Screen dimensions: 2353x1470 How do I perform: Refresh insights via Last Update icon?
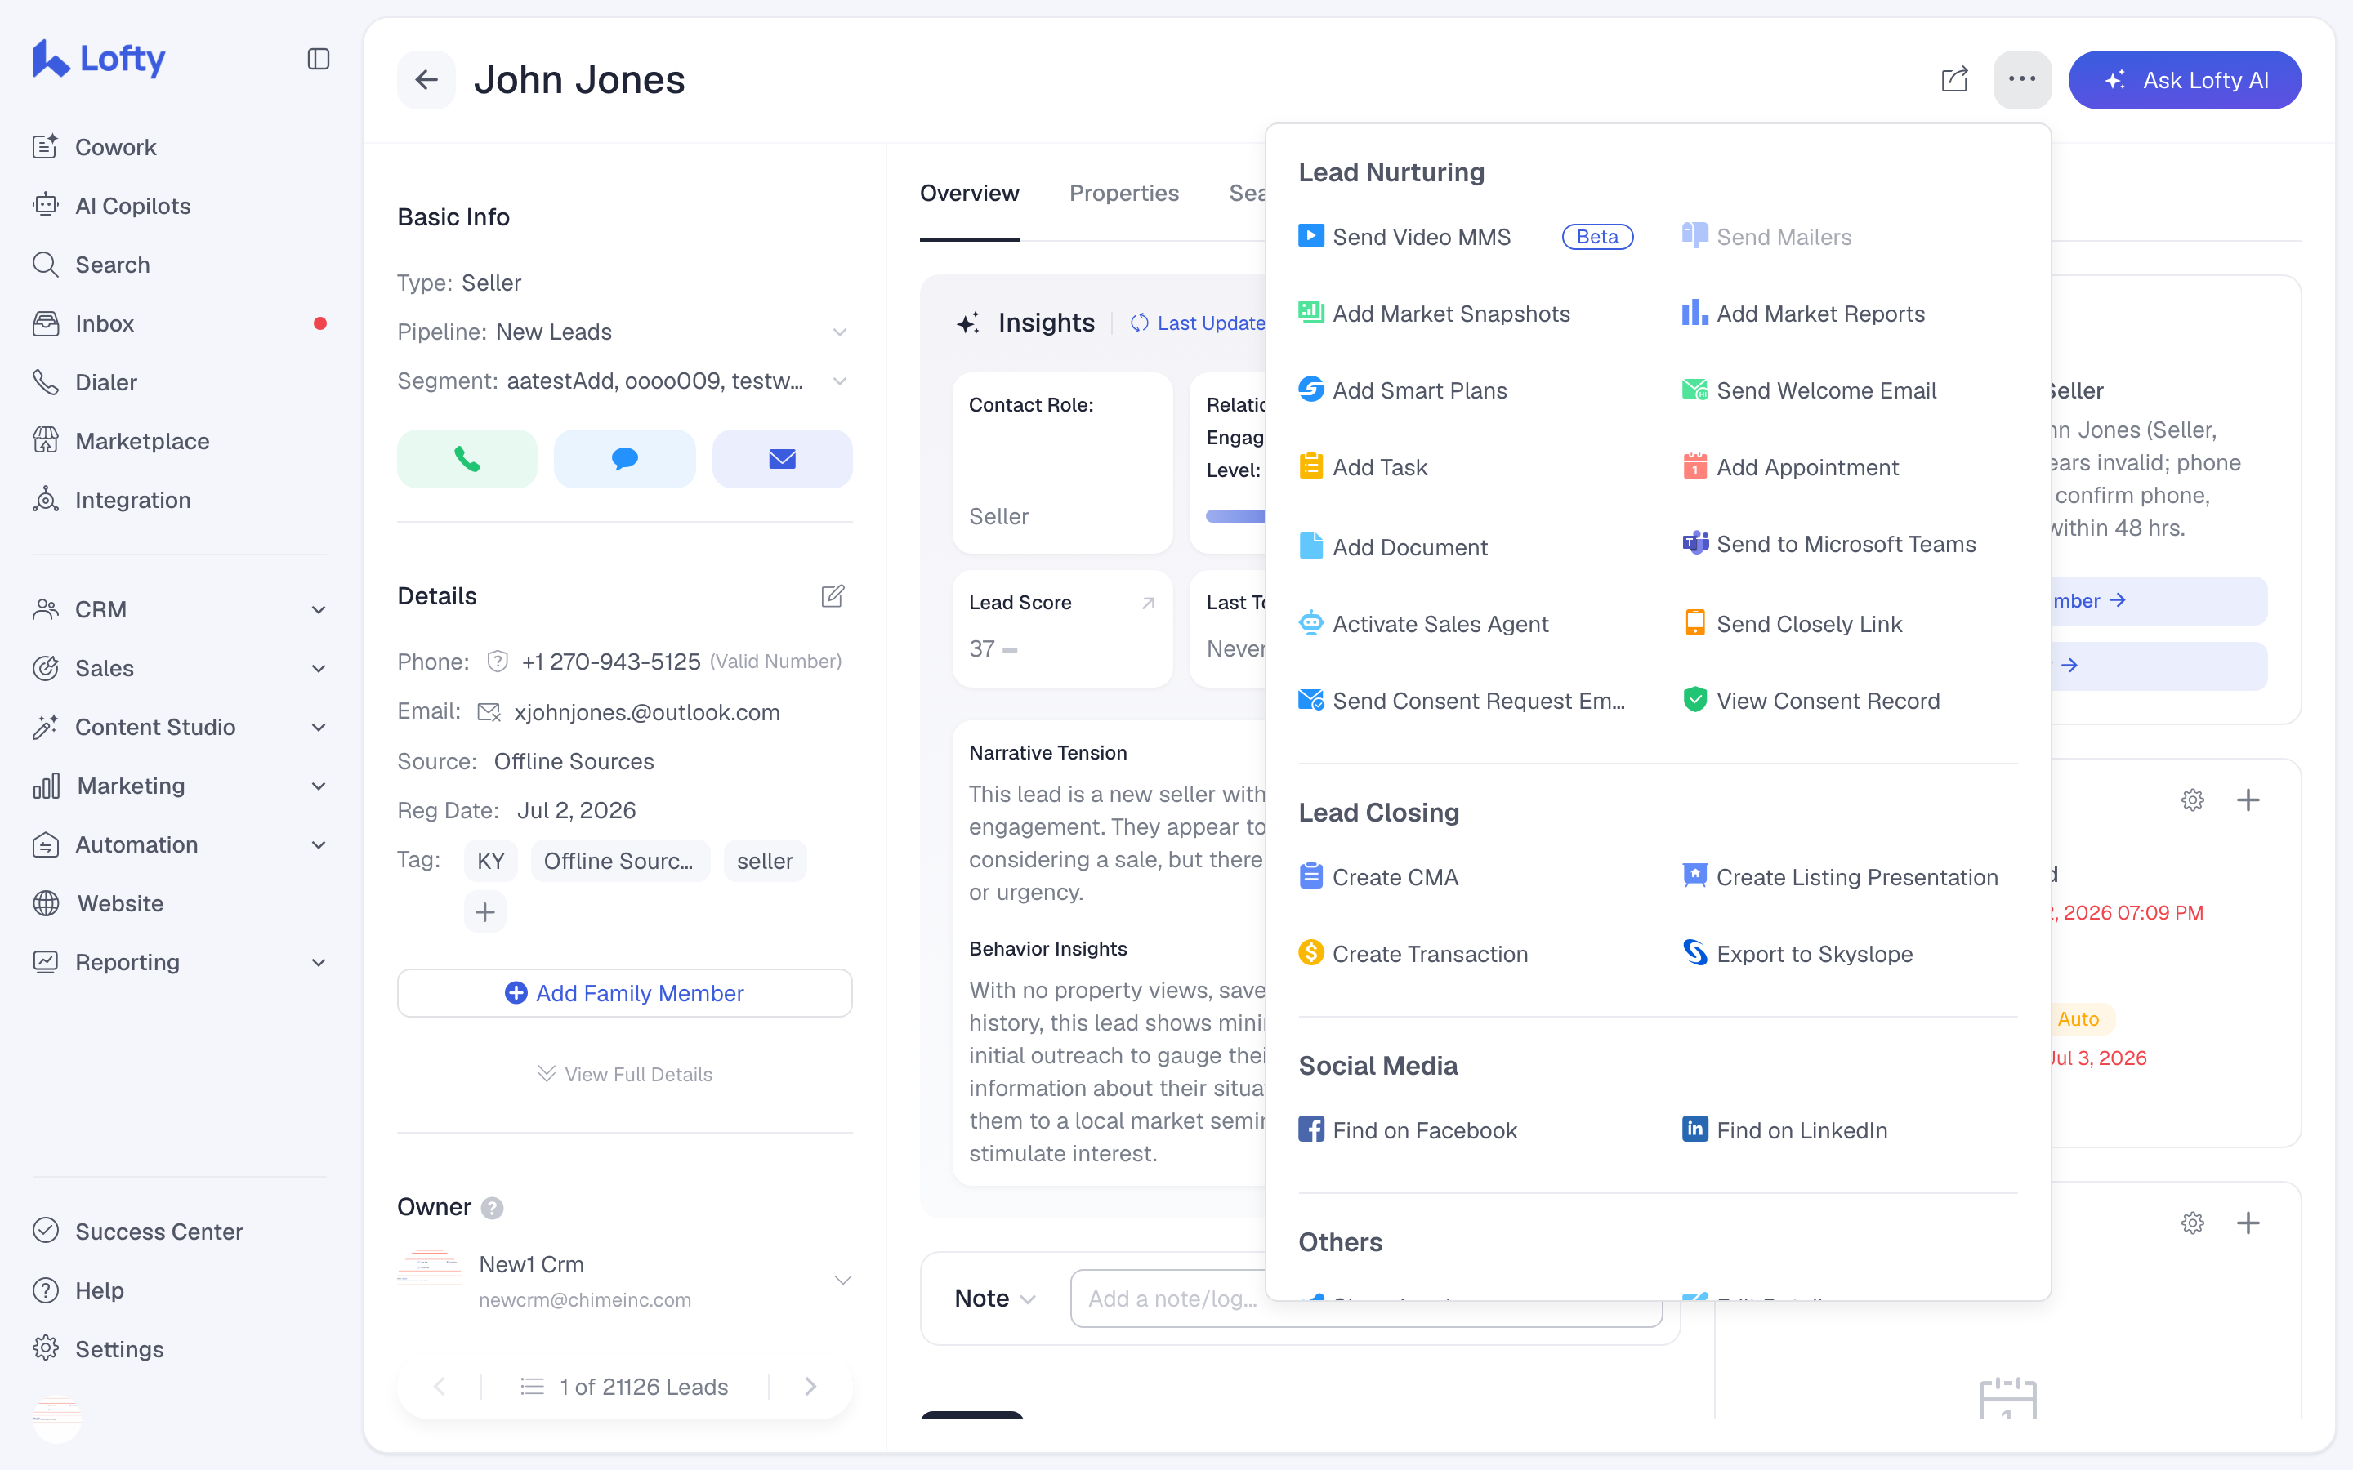pos(1140,323)
